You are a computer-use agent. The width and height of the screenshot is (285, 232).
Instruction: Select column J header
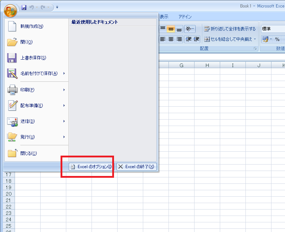[x=259, y=65]
